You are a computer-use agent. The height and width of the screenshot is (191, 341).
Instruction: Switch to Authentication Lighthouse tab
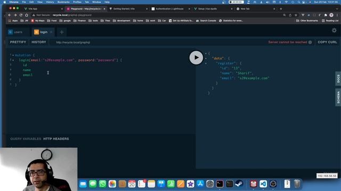pos(170,9)
